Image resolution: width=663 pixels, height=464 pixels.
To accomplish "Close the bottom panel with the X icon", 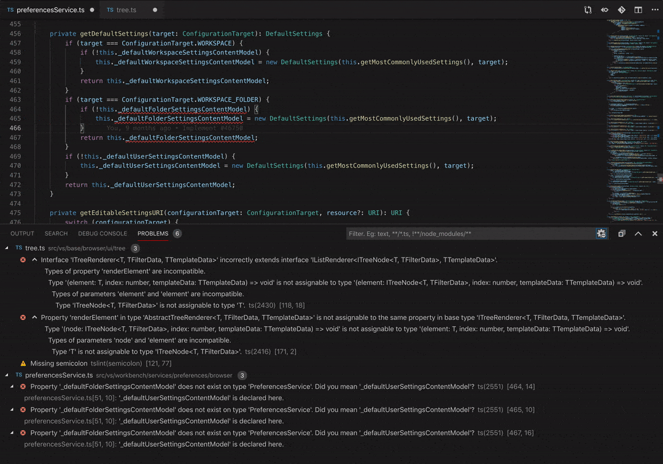I will [654, 234].
